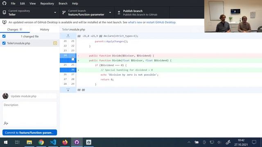Click the add co-authors icon

tap(6, 123)
